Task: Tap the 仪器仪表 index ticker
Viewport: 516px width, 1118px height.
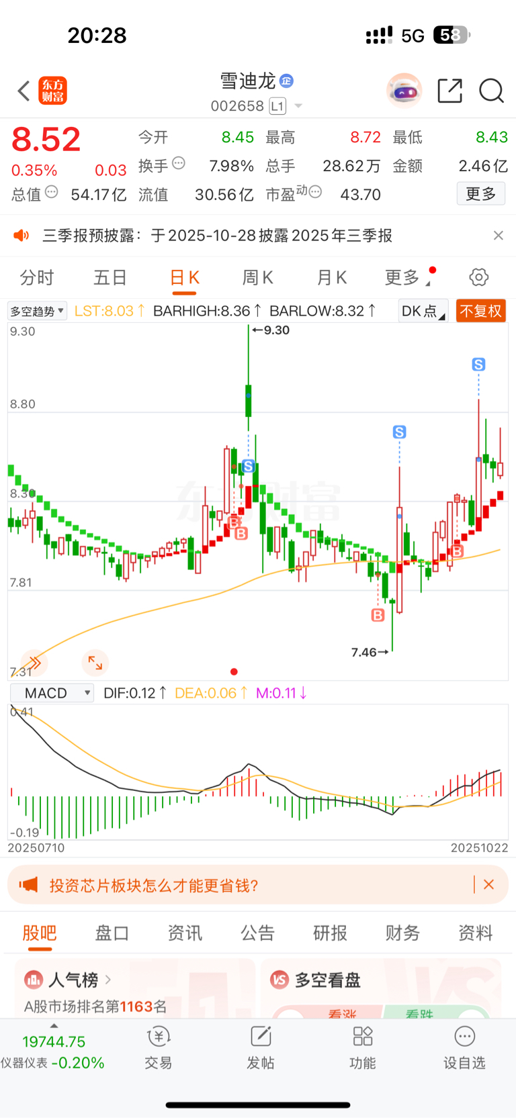Action: pyautogui.click(x=52, y=1052)
